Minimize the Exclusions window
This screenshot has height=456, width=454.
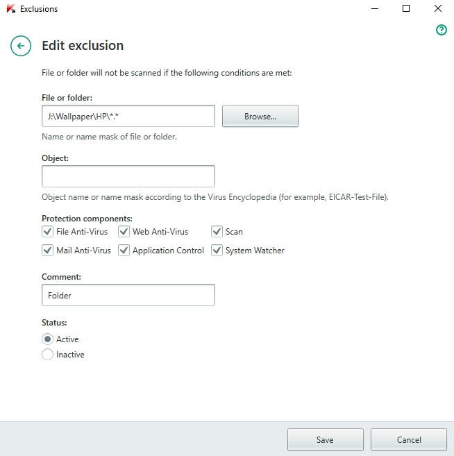[374, 9]
